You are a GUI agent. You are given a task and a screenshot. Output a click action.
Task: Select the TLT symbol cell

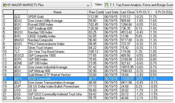21,52
